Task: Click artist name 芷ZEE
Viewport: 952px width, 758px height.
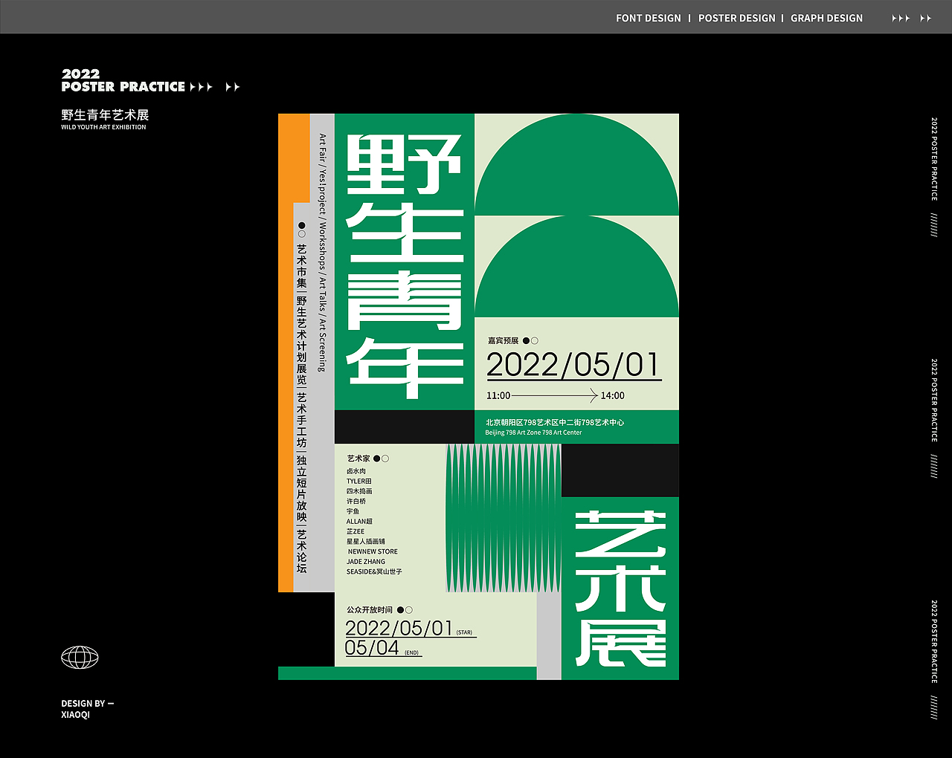Action: tap(356, 531)
